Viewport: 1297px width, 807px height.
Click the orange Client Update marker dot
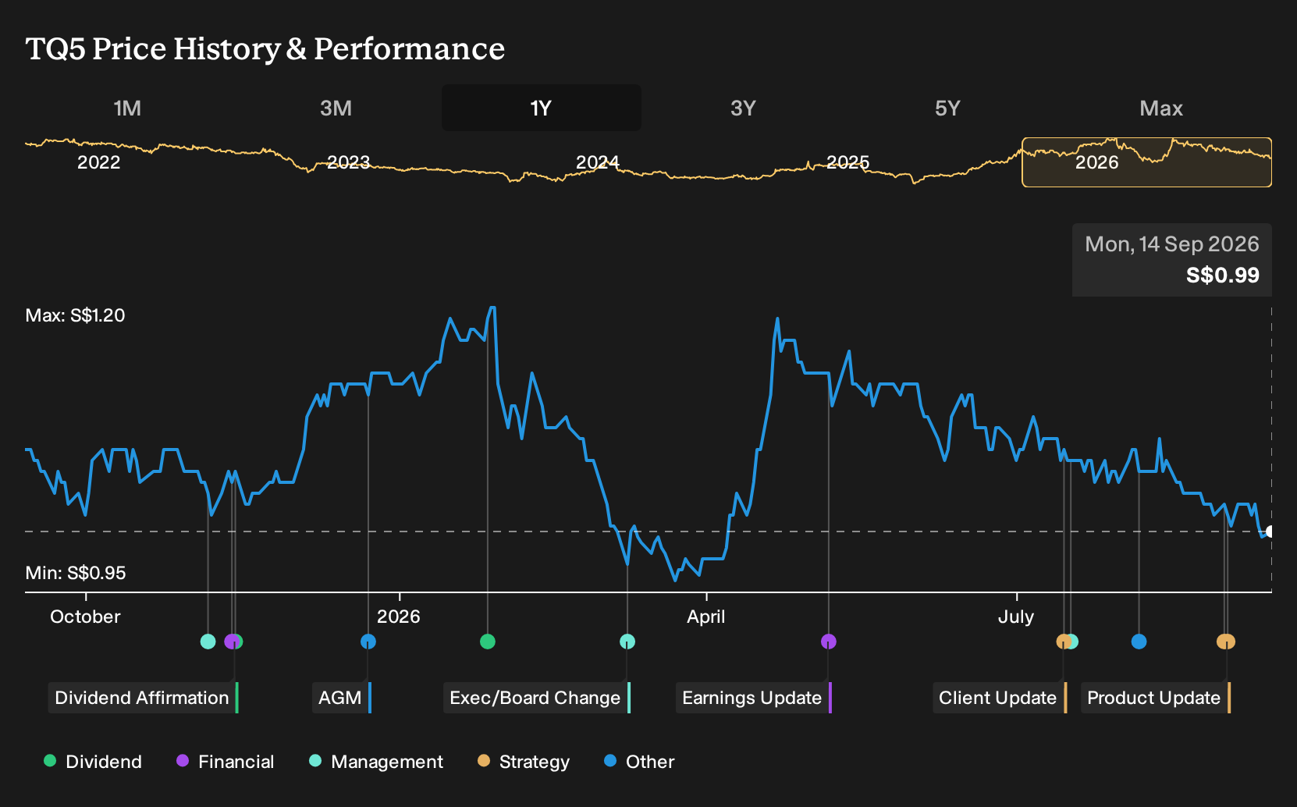(x=1063, y=642)
